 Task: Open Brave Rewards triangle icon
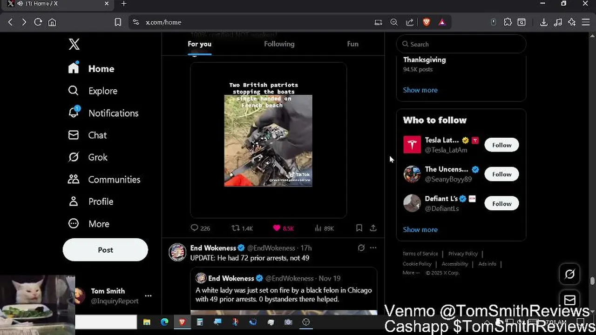click(x=442, y=22)
